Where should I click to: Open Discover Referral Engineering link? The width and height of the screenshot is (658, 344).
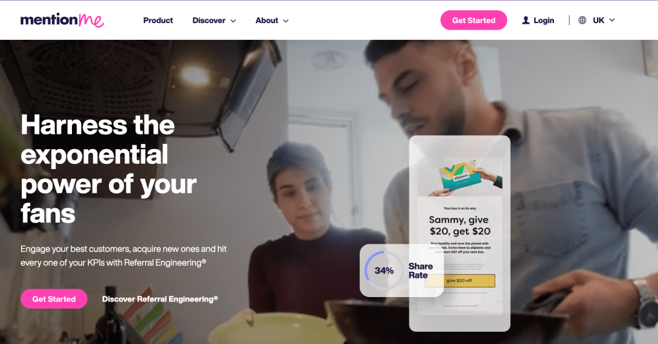click(x=160, y=299)
